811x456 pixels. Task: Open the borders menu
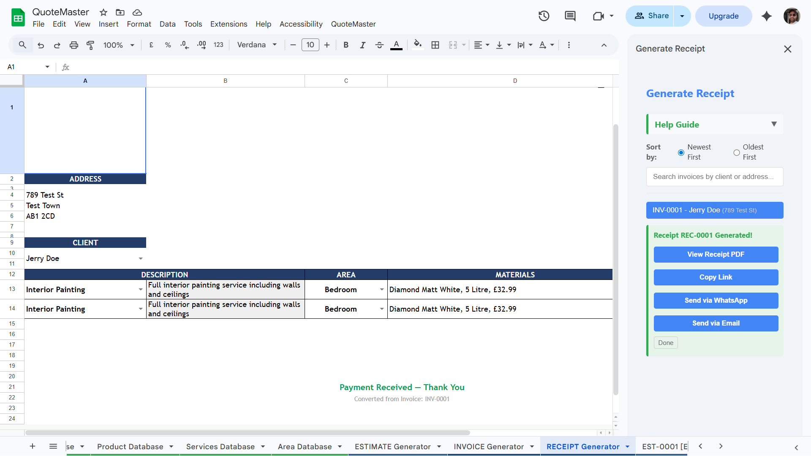tap(435, 45)
